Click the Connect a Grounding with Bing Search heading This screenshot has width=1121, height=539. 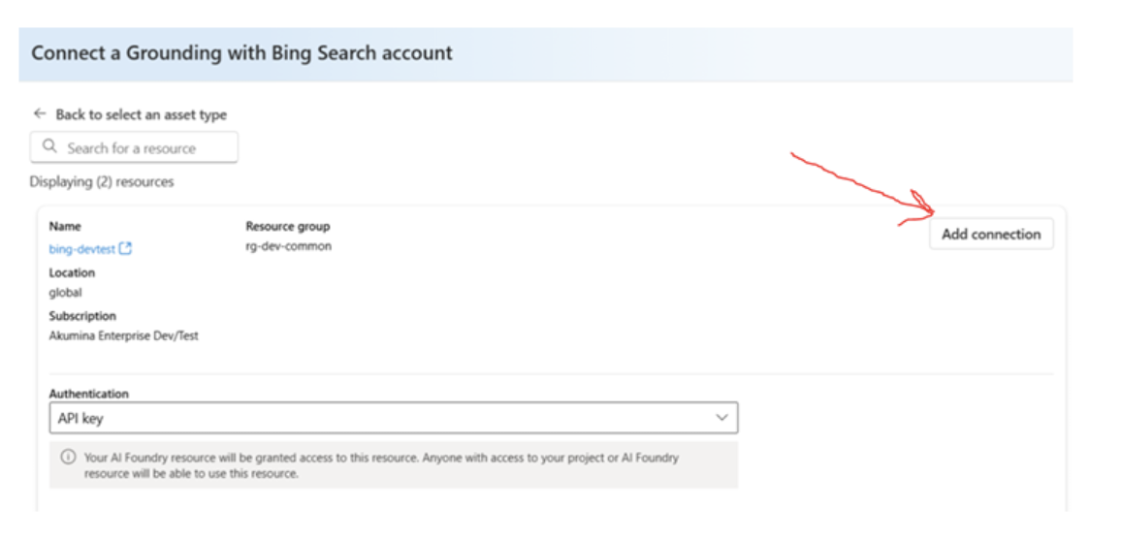(241, 53)
